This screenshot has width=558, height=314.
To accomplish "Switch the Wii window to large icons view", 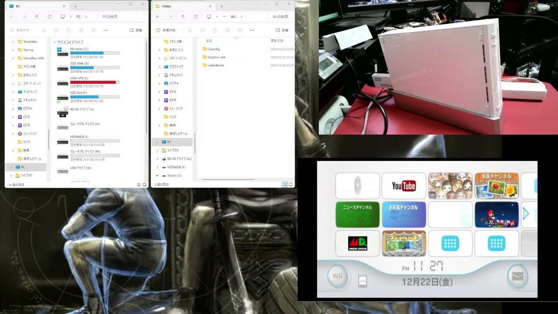I will [291, 184].
